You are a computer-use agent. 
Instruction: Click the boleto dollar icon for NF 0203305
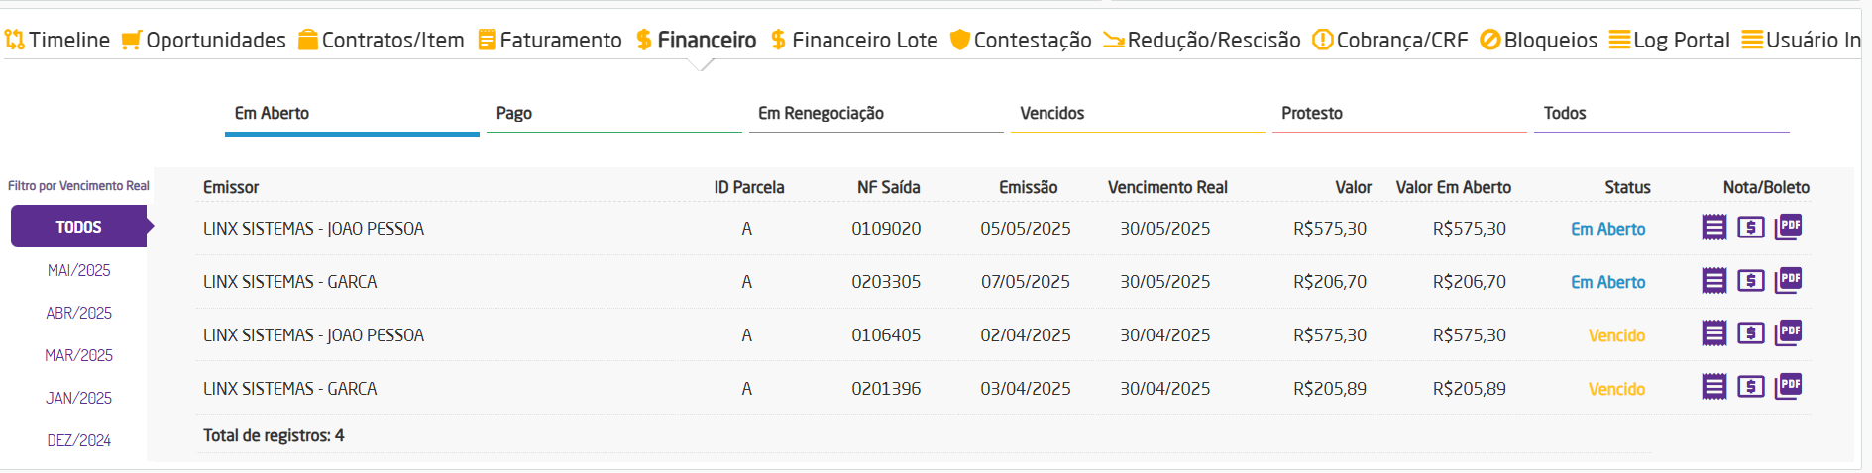click(1750, 281)
